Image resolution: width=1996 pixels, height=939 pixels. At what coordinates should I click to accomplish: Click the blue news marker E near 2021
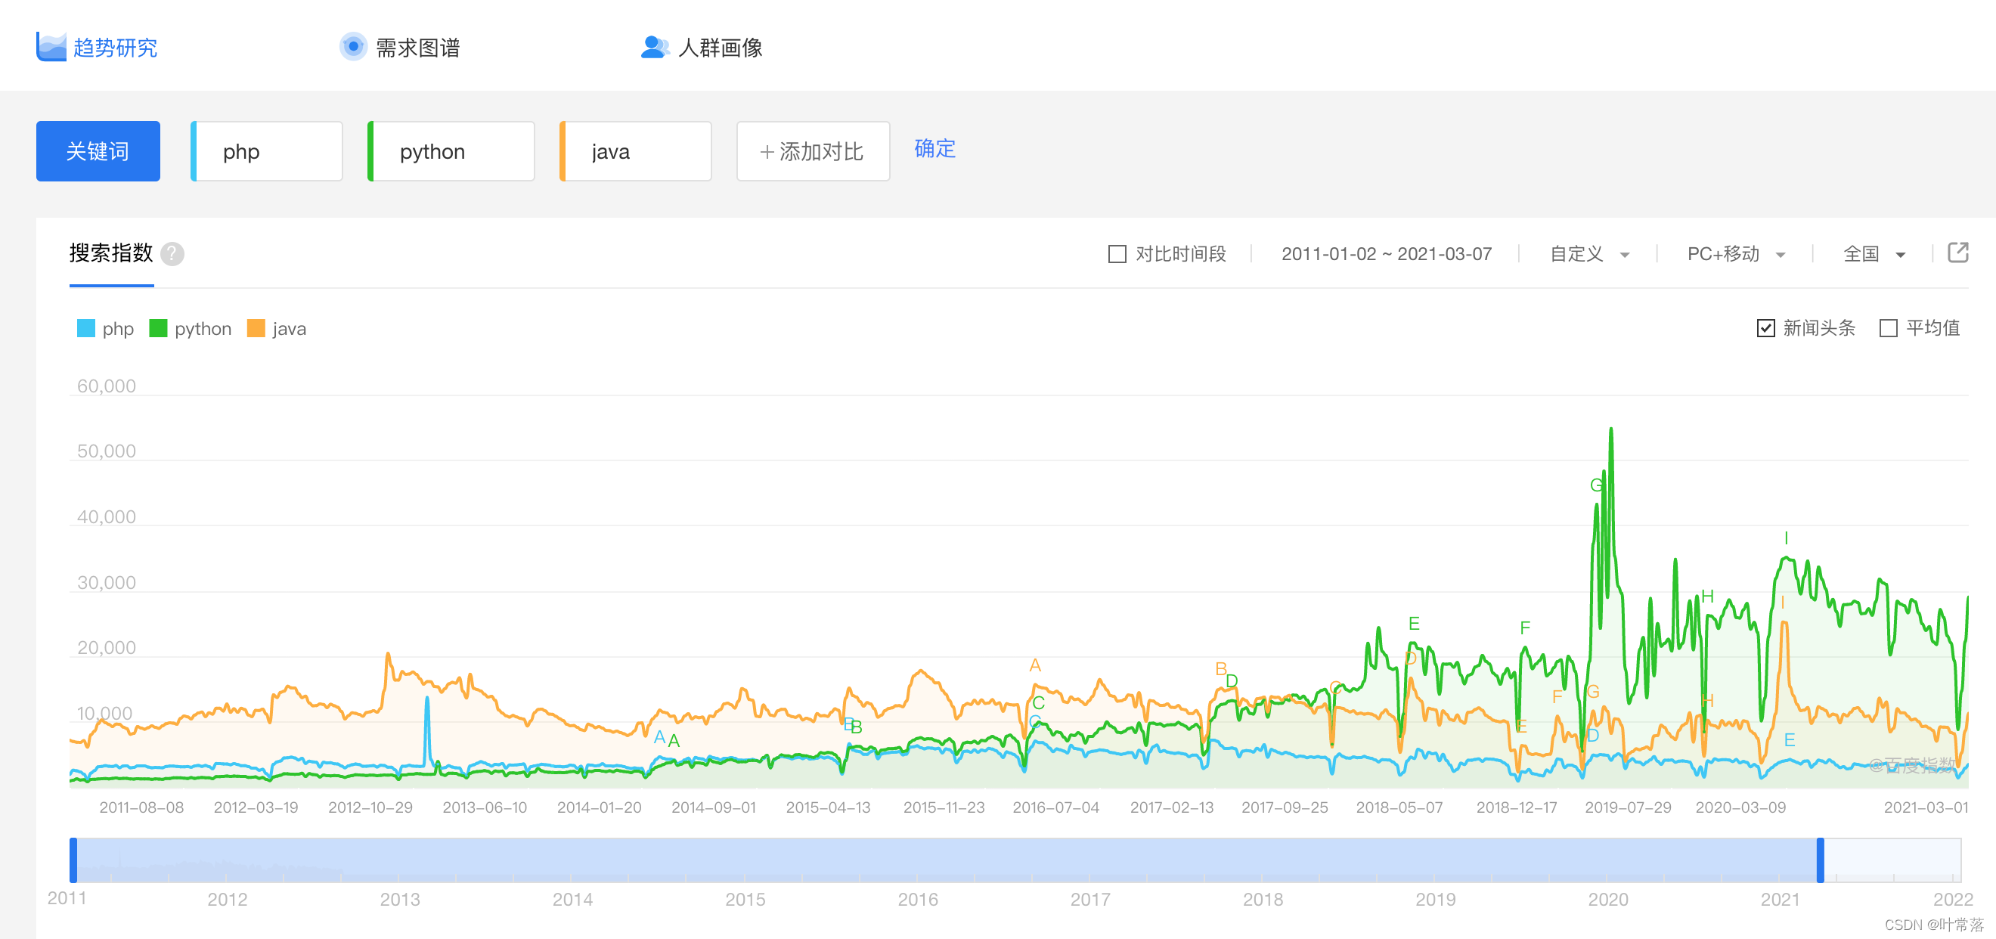click(1789, 740)
